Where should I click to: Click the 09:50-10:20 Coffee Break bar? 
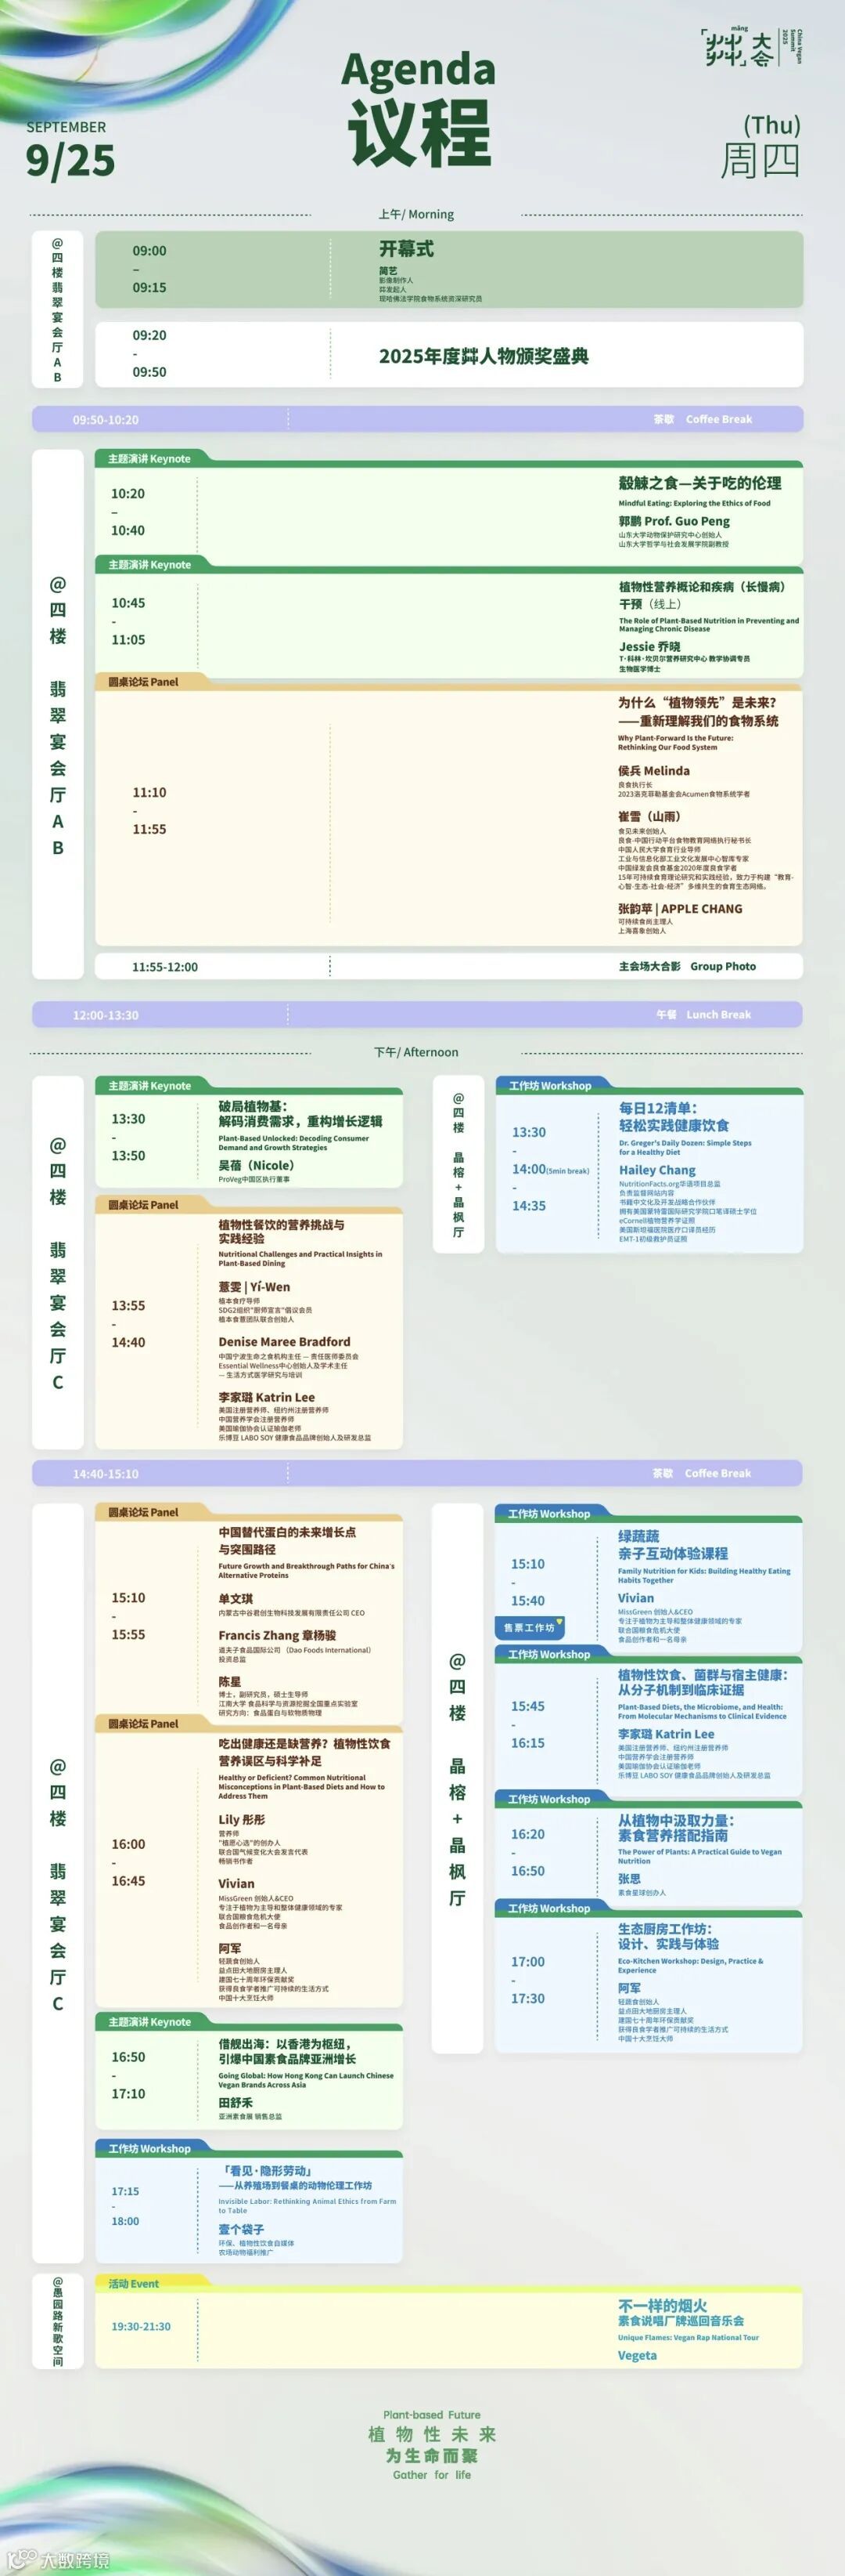pyautogui.click(x=418, y=419)
